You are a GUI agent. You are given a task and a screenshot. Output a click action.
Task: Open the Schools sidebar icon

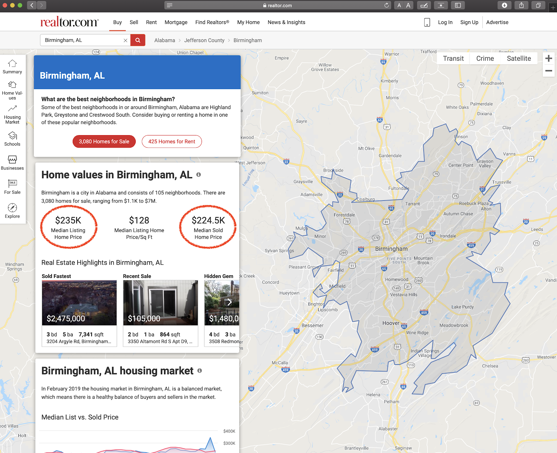point(12,139)
